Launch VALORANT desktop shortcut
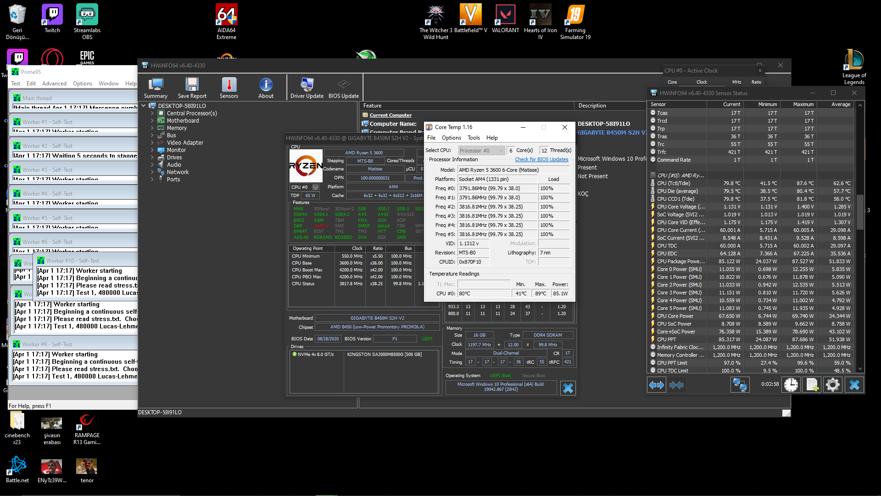 pos(505,19)
